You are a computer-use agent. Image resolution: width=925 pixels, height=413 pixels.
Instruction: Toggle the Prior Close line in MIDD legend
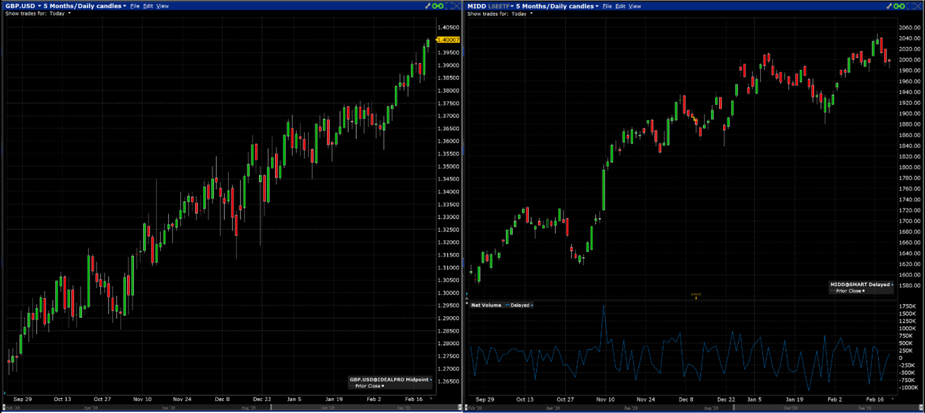click(x=848, y=291)
